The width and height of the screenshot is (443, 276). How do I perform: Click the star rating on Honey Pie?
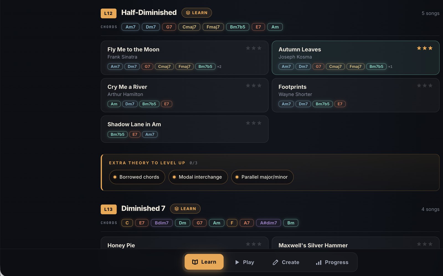point(254,244)
